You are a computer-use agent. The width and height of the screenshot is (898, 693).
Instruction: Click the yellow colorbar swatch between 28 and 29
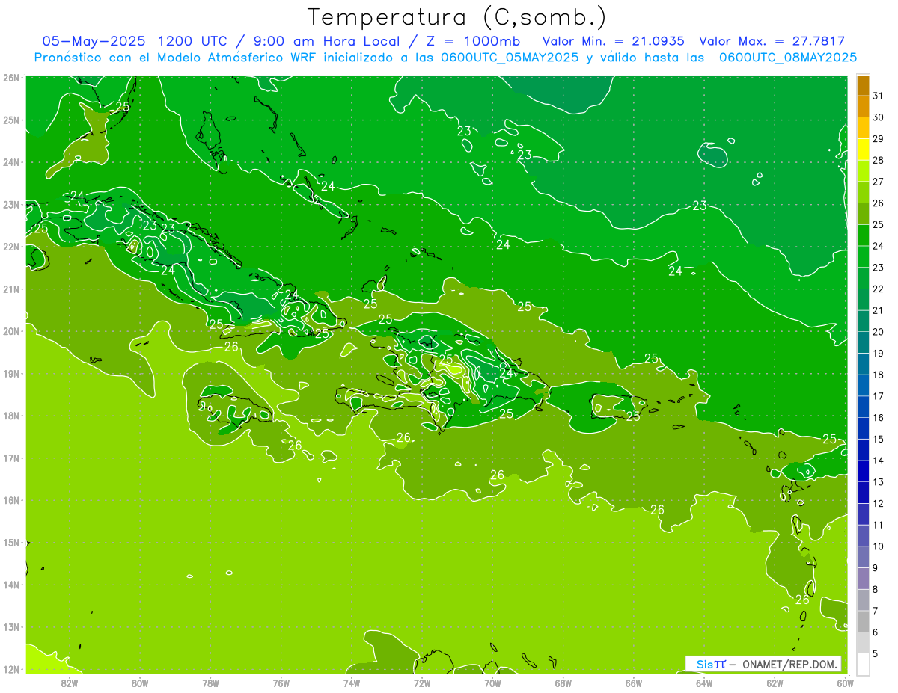coord(863,150)
